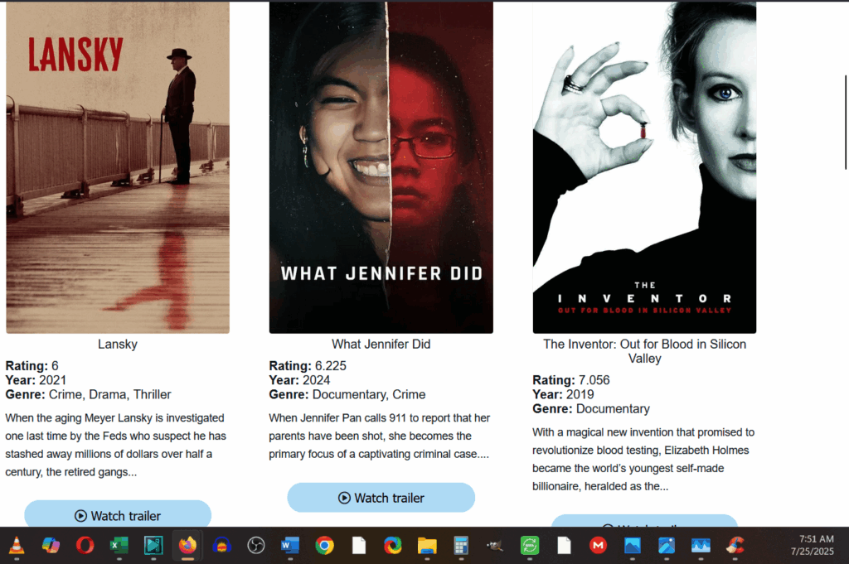Click The Inventor's genre line

click(590, 409)
